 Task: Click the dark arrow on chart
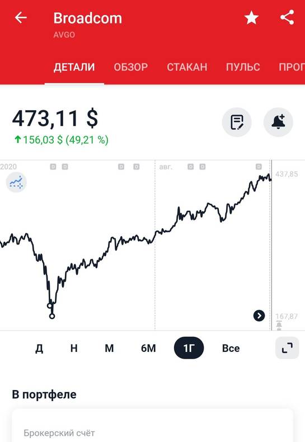coord(259,316)
